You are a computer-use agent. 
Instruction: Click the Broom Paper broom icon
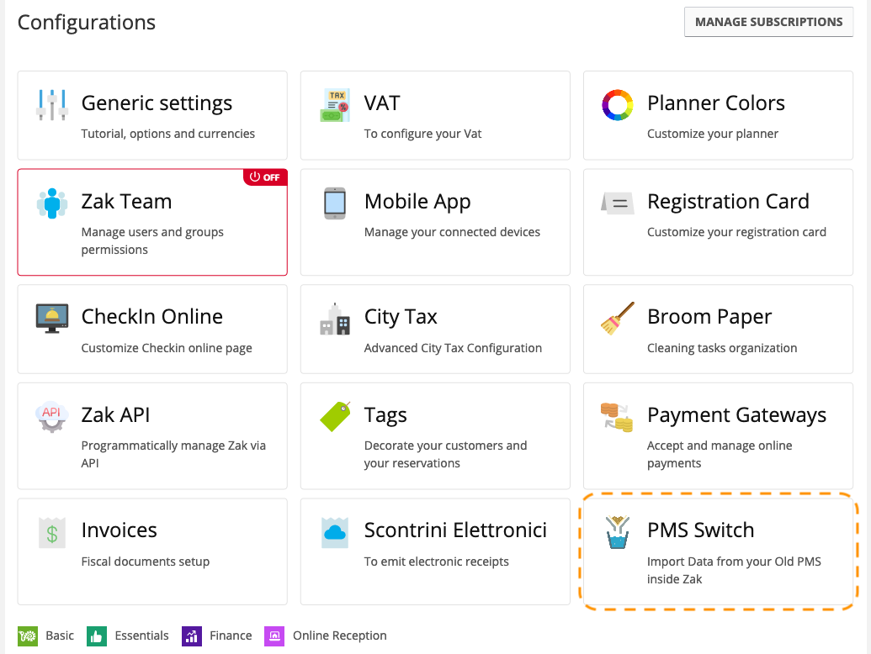tap(617, 319)
